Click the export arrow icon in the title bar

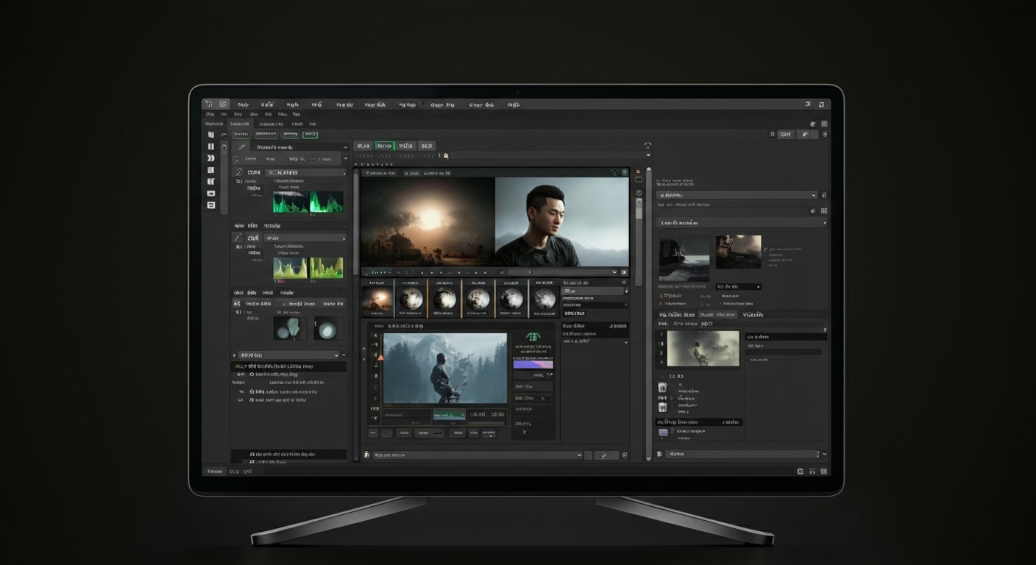pos(809,104)
